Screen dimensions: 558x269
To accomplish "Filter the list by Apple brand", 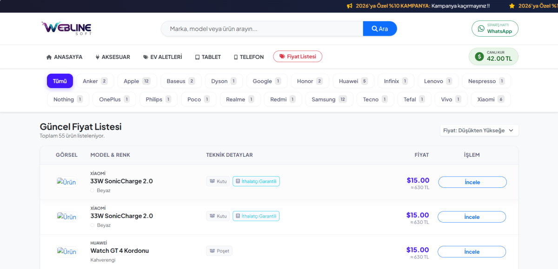I will pyautogui.click(x=137, y=81).
